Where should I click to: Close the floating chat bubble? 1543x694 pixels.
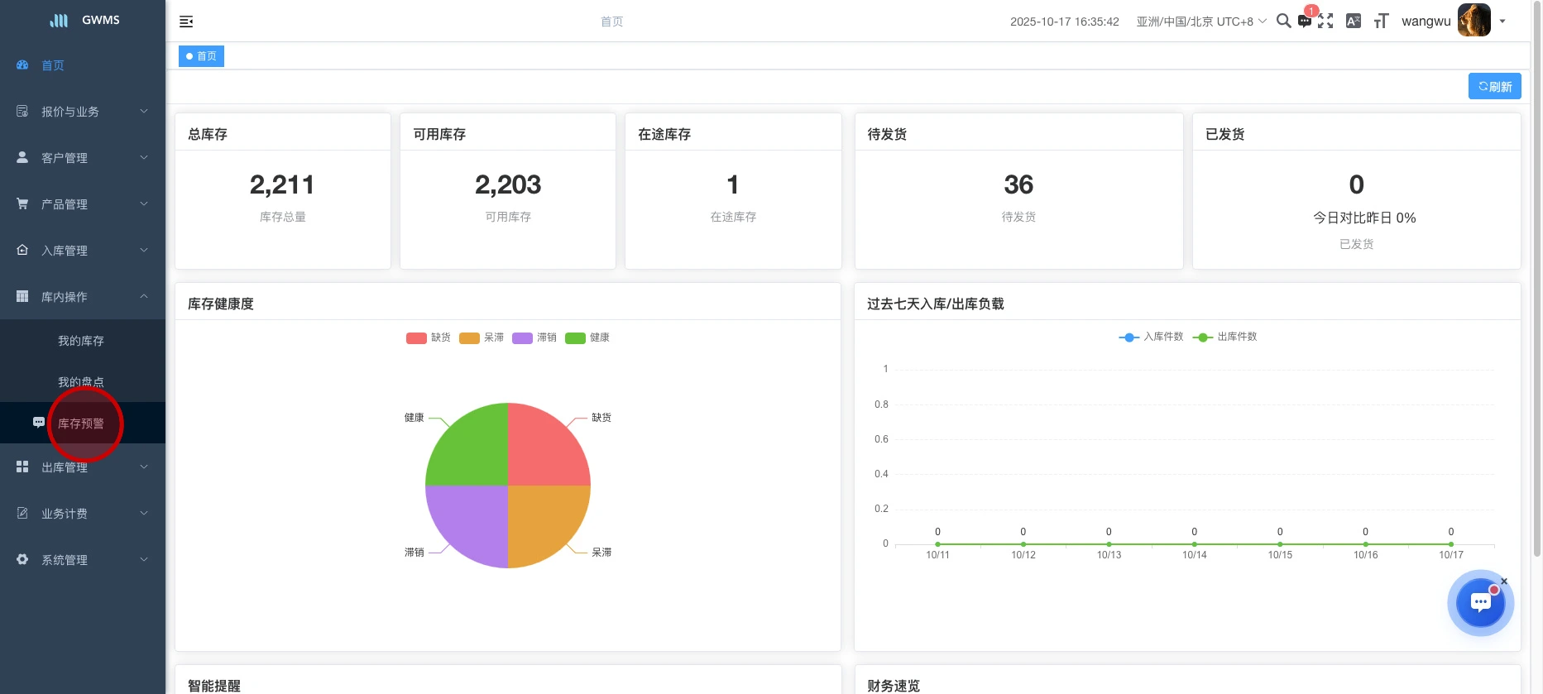coord(1504,582)
